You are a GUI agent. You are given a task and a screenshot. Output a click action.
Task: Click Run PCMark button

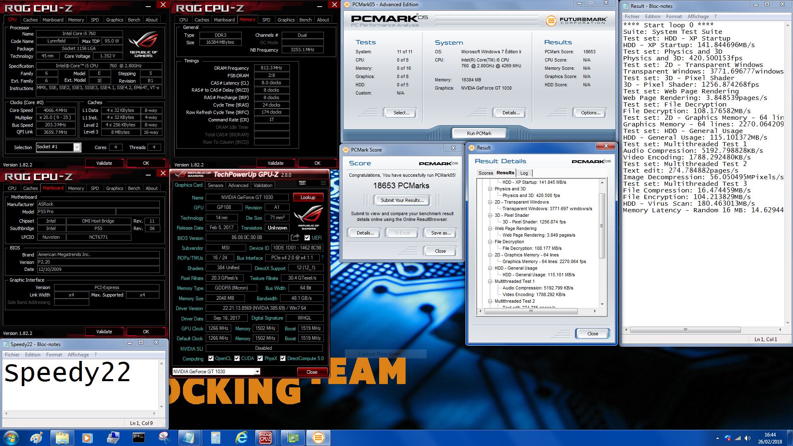pyautogui.click(x=479, y=133)
